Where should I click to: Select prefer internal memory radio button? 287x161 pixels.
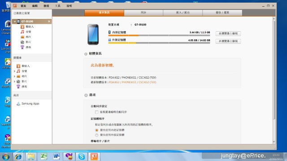coord(97,130)
